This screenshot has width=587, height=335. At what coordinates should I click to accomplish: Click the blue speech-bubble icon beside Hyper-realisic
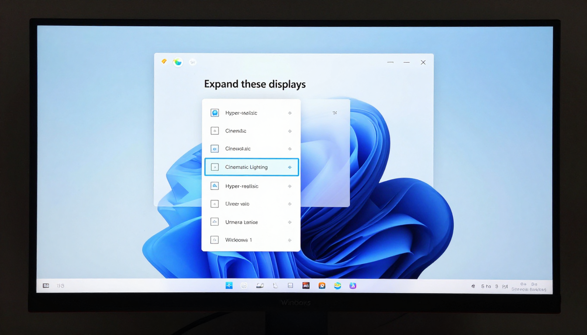pos(214,113)
